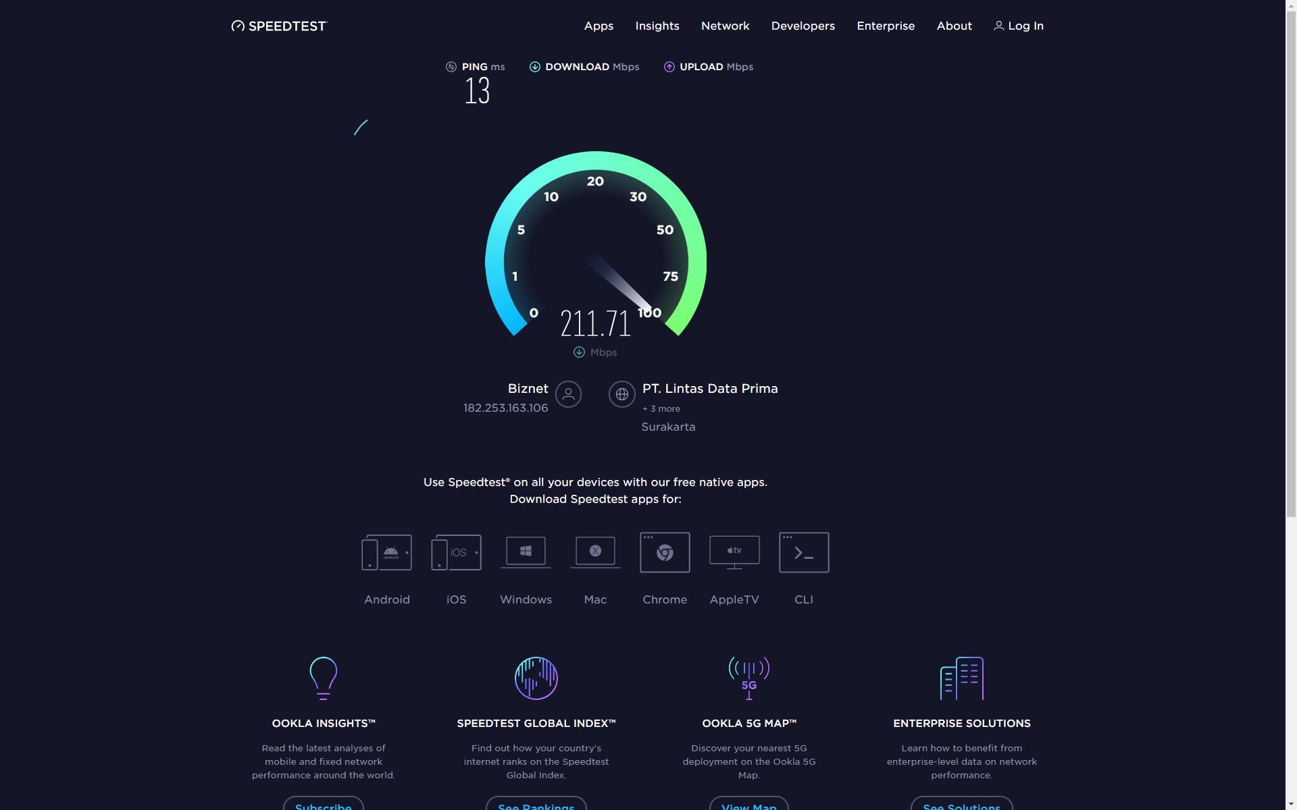
Task: Open the CLI terminal icon
Action: coord(804,553)
